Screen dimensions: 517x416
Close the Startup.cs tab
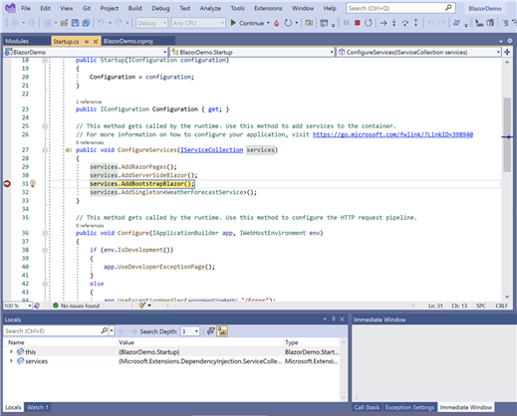pyautogui.click(x=96, y=42)
